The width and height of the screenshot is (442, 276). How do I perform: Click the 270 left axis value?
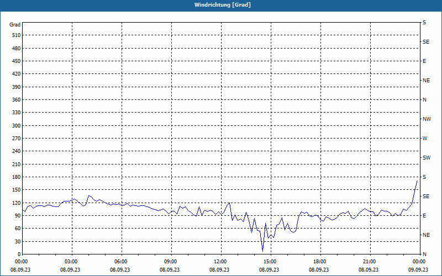click(17, 139)
